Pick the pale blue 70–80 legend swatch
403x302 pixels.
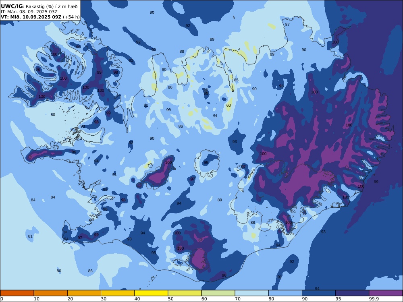point(251,293)
